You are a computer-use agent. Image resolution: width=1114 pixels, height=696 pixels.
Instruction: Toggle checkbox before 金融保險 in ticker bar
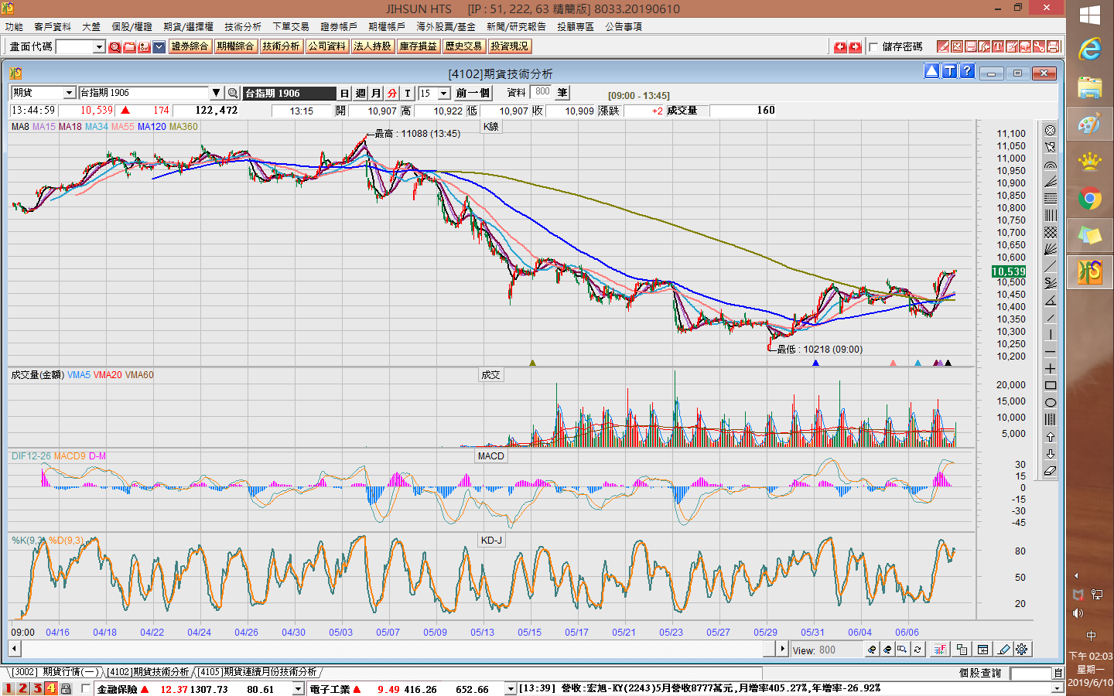tap(86, 688)
